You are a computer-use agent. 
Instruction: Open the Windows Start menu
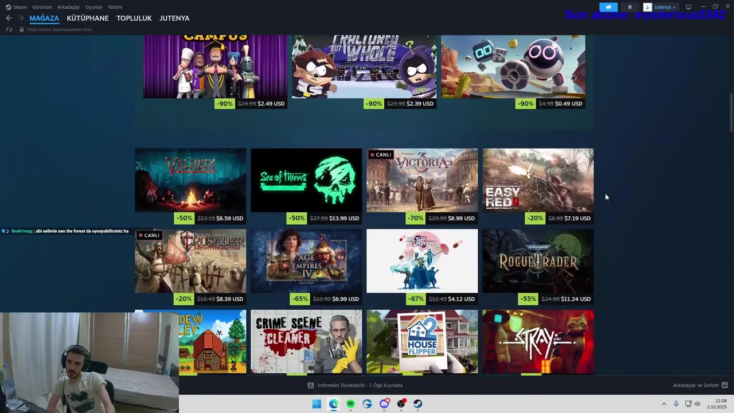click(317, 404)
